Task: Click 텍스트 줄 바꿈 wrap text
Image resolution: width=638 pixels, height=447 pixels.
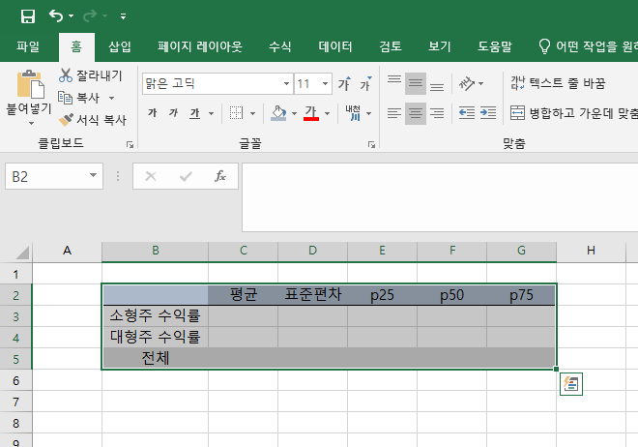Action: click(x=559, y=83)
